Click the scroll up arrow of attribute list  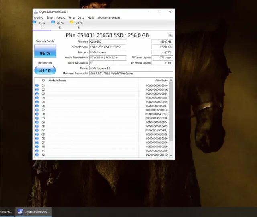pyautogui.click(x=171, y=80)
